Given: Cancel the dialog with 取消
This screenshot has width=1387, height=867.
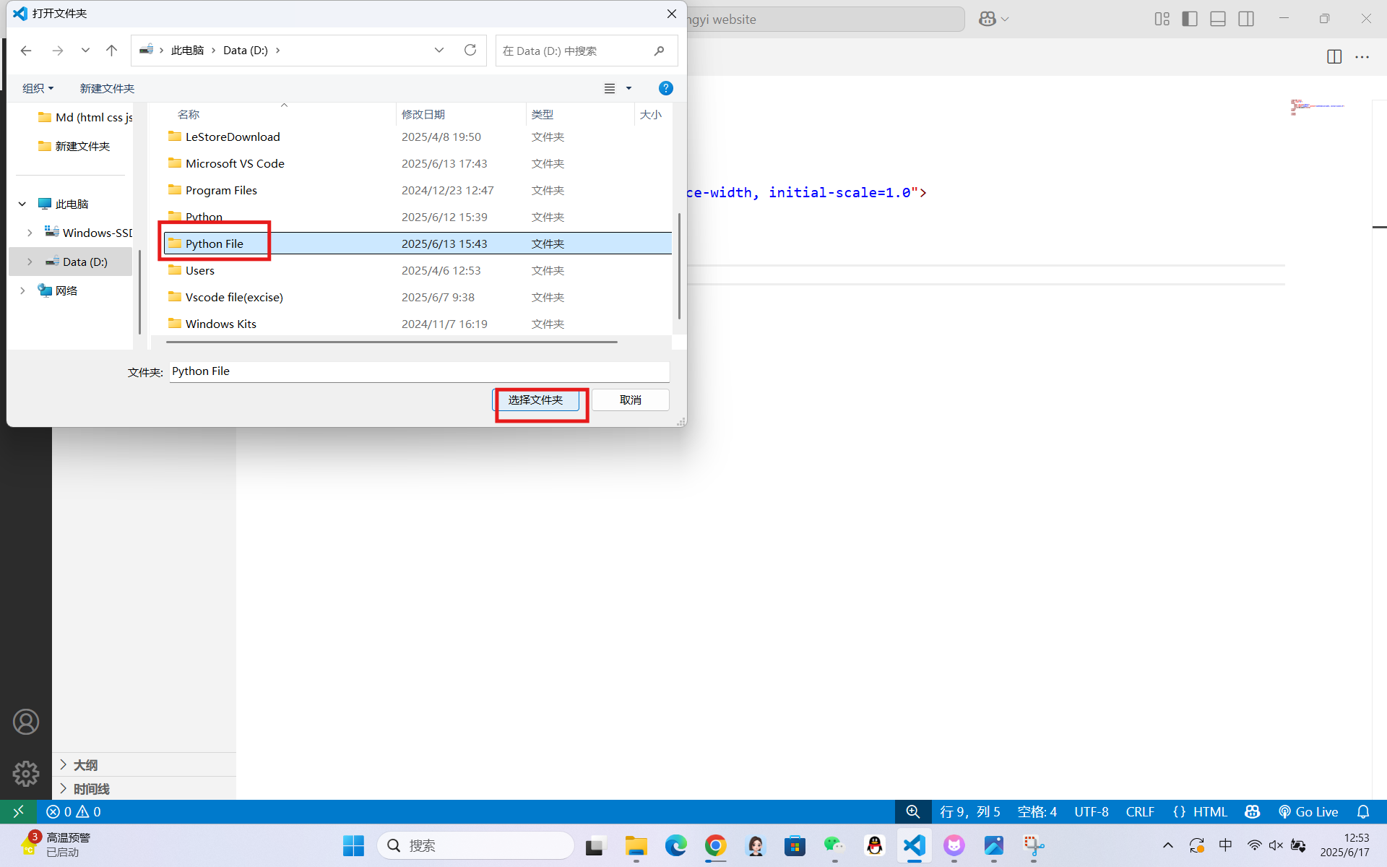Looking at the screenshot, I should [x=631, y=400].
